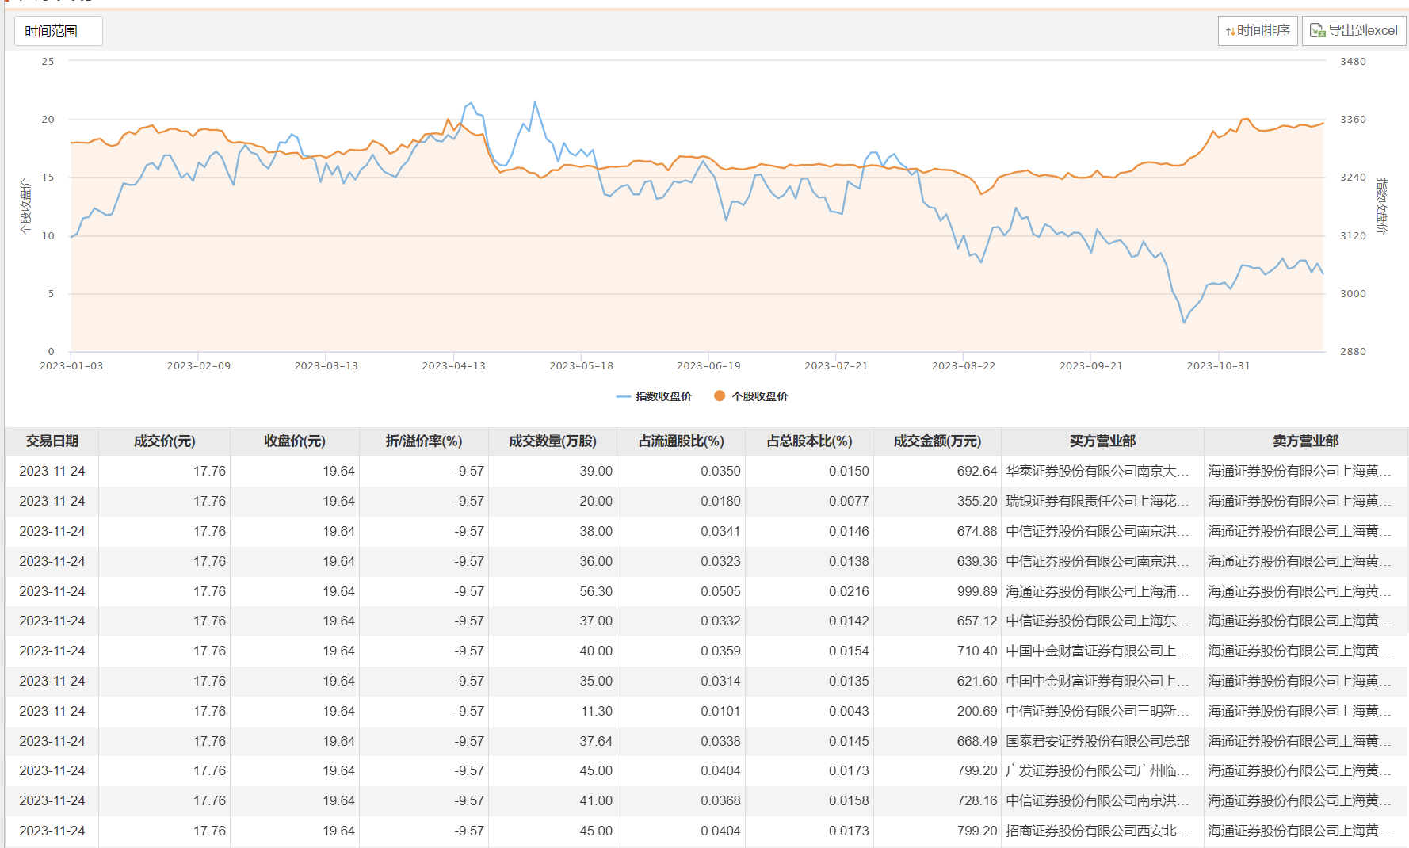Click the orange dot legend icon for 个股收盘价
The width and height of the screenshot is (1409, 848).
click(720, 396)
